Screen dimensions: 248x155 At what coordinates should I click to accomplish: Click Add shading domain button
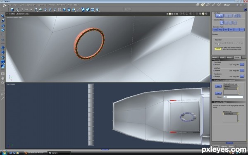(x=218, y=86)
